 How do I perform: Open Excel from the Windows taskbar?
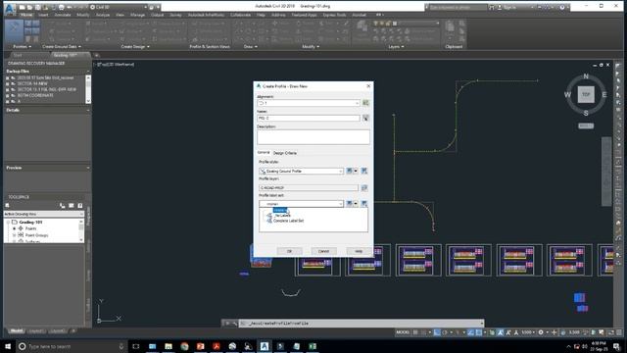(313, 346)
